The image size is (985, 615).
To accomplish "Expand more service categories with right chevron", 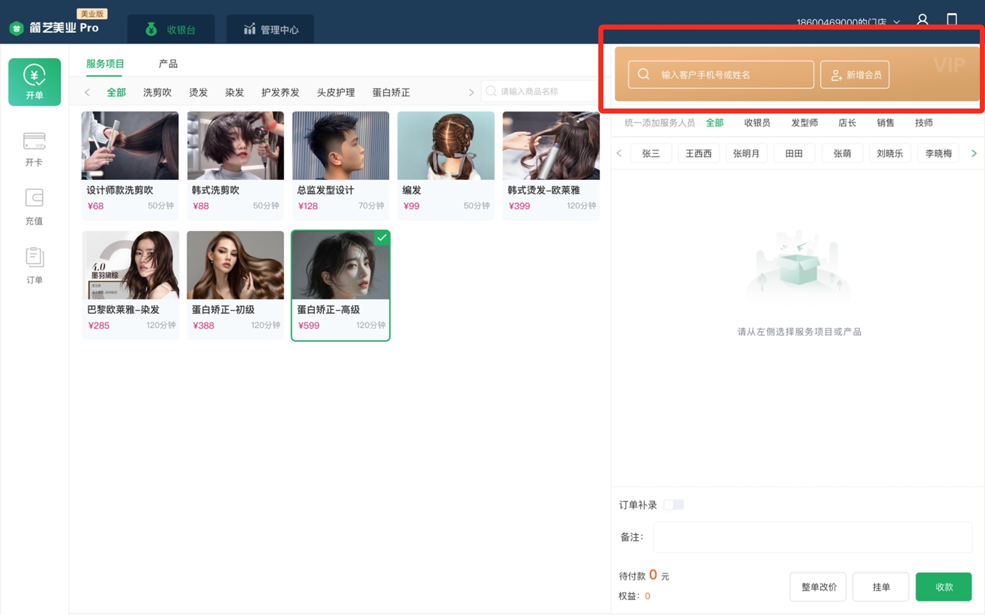I will [471, 92].
